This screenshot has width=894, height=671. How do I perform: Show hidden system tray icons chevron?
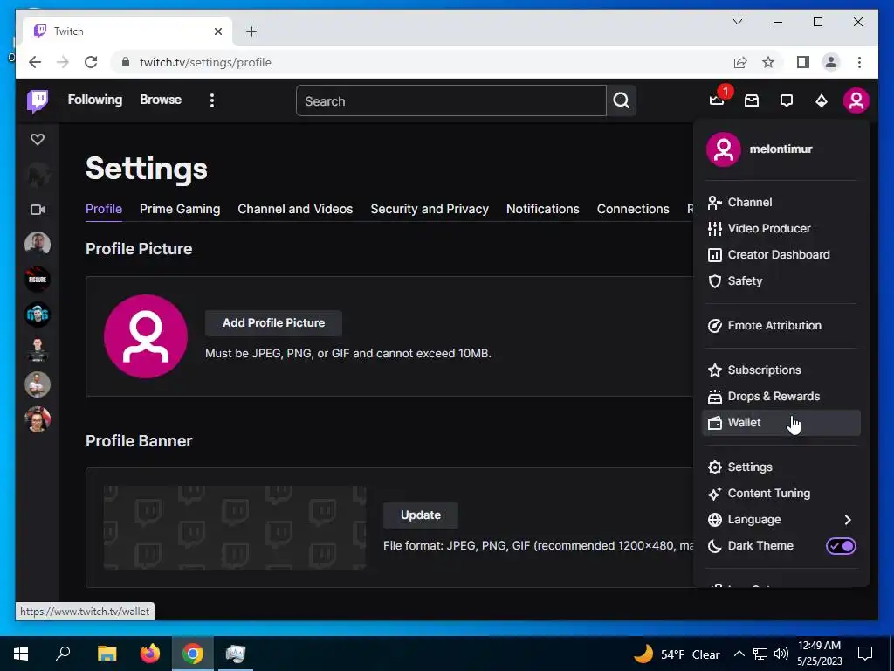(739, 654)
